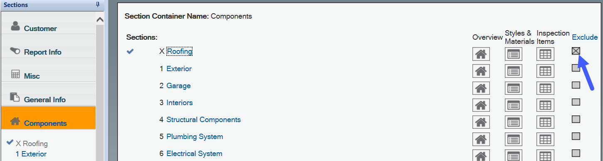
Task: Select X Roofing in the sidebar tree
Action: pos(32,144)
